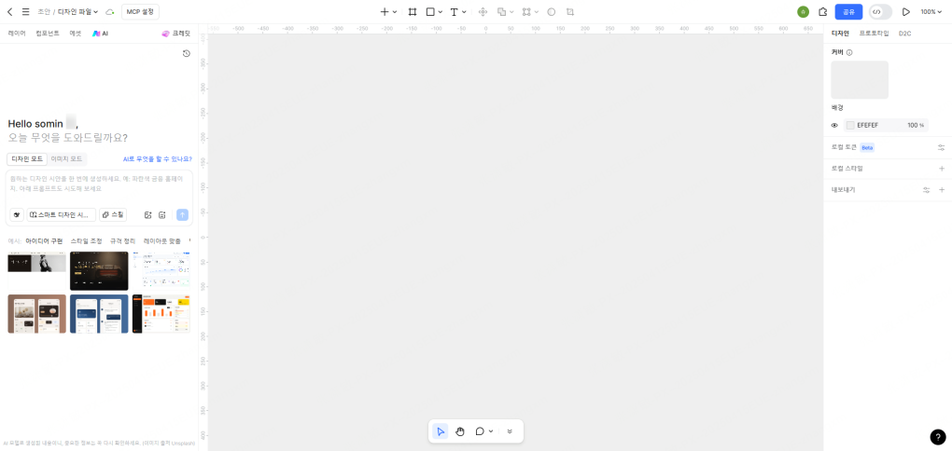Click the info icon next to 커버
The image size is (952, 451).
tap(849, 53)
